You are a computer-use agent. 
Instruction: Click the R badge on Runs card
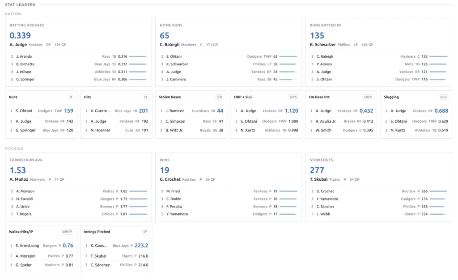click(x=70, y=97)
